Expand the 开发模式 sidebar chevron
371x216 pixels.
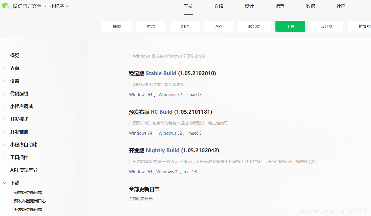click(x=5, y=119)
